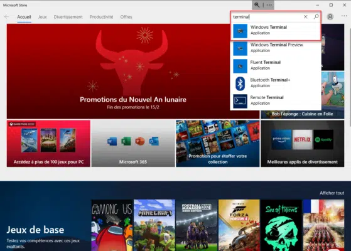The width and height of the screenshot is (351, 251).
Task: Run the search with the magnifier icon
Action: pos(316,17)
